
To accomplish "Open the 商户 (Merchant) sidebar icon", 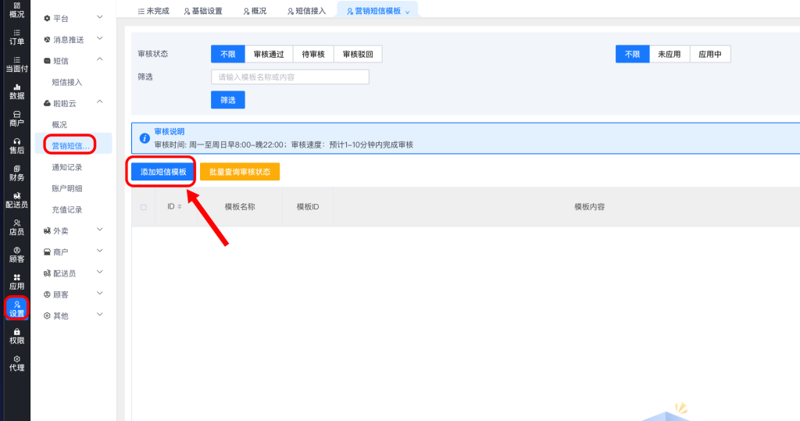I will pyautogui.click(x=16, y=119).
